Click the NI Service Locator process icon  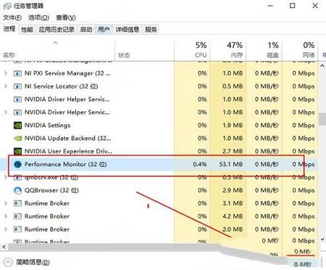(x=17, y=86)
